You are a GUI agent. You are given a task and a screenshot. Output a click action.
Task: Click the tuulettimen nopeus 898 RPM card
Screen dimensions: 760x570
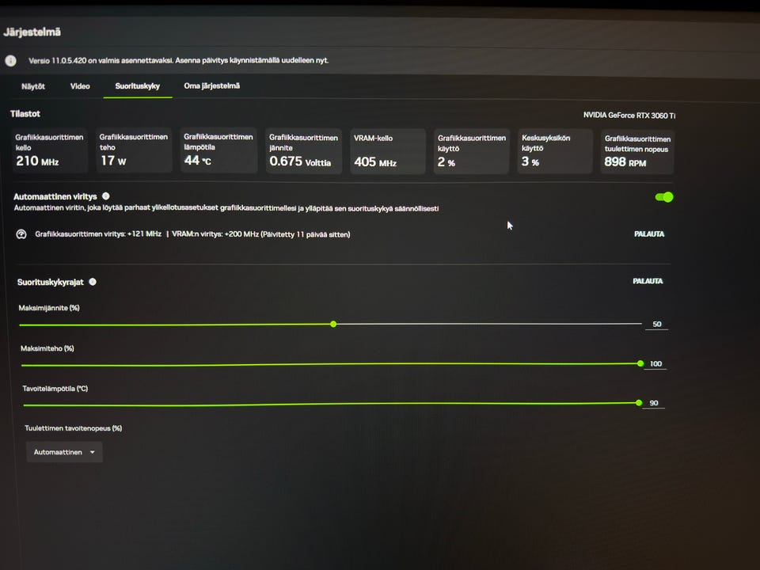tap(637, 152)
